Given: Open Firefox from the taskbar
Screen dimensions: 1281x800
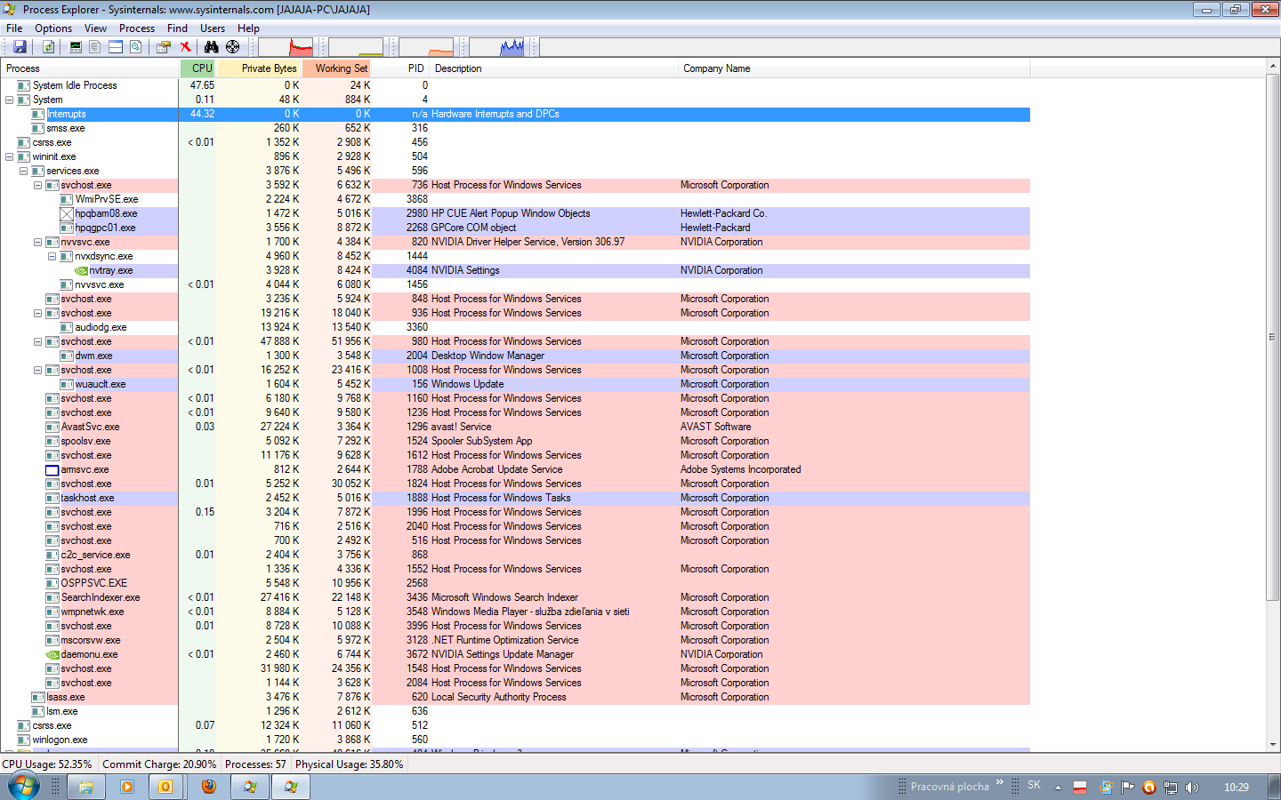Looking at the screenshot, I should pyautogui.click(x=209, y=787).
